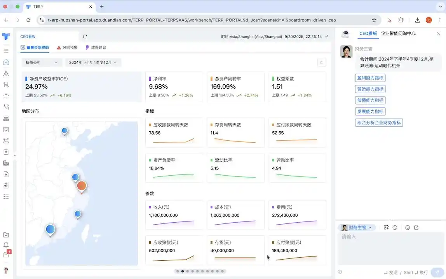
Task: Click the new conversation icon in chat toolbar
Action: pos(386,228)
